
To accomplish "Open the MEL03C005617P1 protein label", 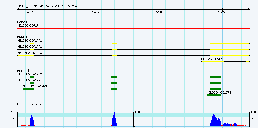I will [30, 80].
